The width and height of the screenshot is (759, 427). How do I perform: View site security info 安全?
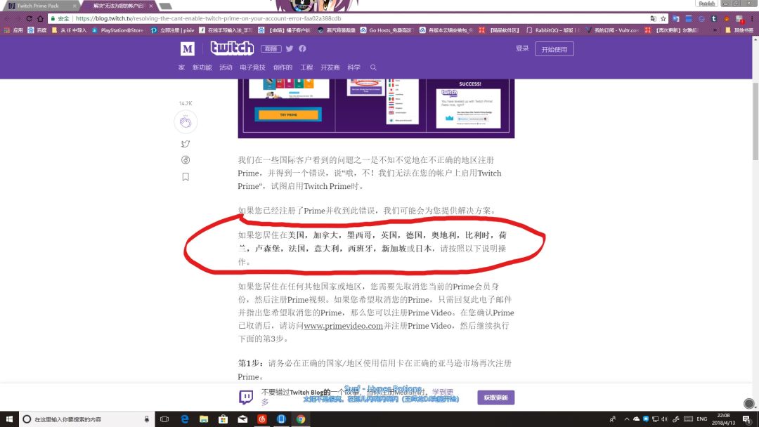coord(60,18)
